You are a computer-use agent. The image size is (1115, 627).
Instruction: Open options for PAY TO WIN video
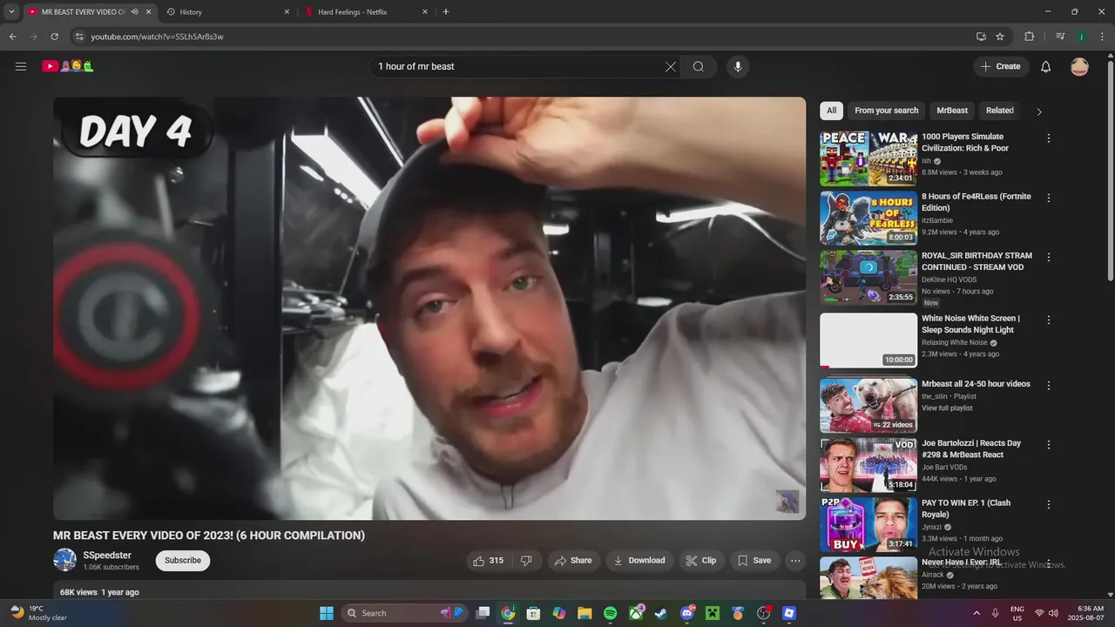click(x=1049, y=504)
